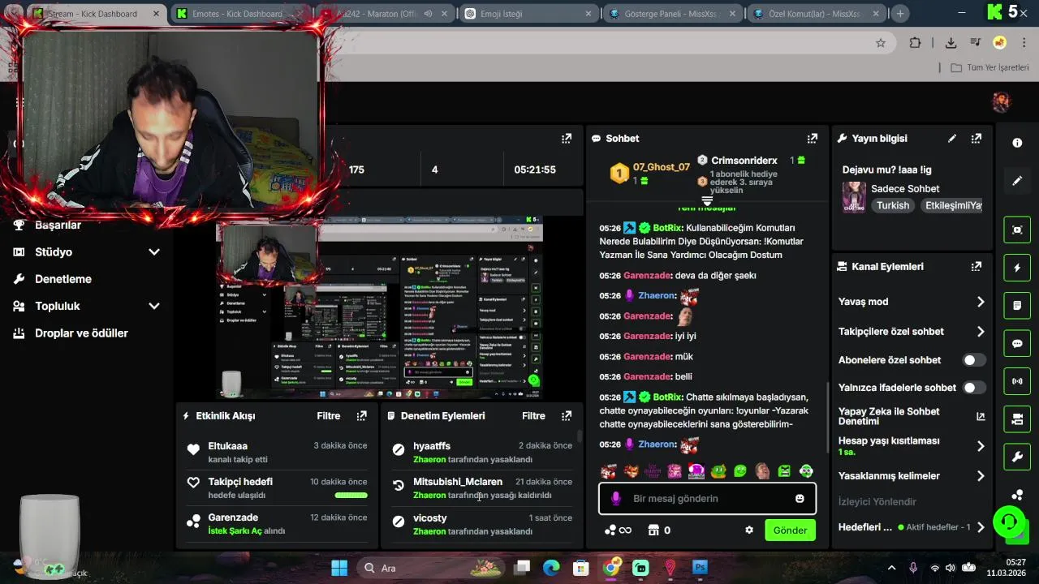This screenshot has width=1039, height=584.
Task: Open Denetleme in left sidebar
Action: point(63,279)
